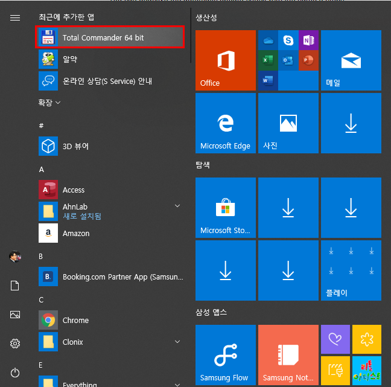
Task: Expand the AhnLab folder chevron
Action: click(x=177, y=206)
